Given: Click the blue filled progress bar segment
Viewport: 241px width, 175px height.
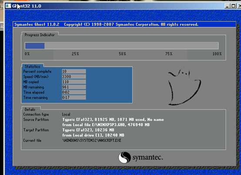Looking at the screenshot, I should pos(35,46).
